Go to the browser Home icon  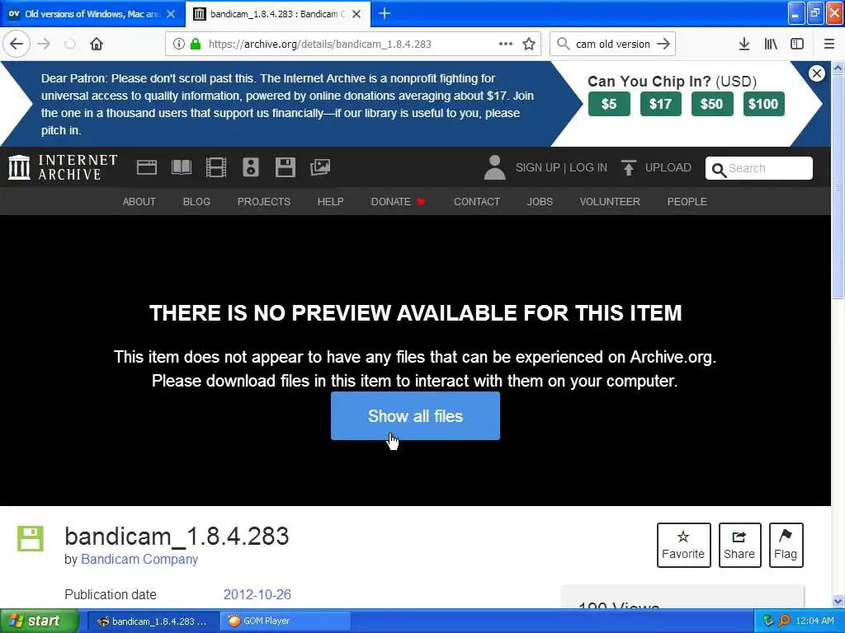point(97,44)
